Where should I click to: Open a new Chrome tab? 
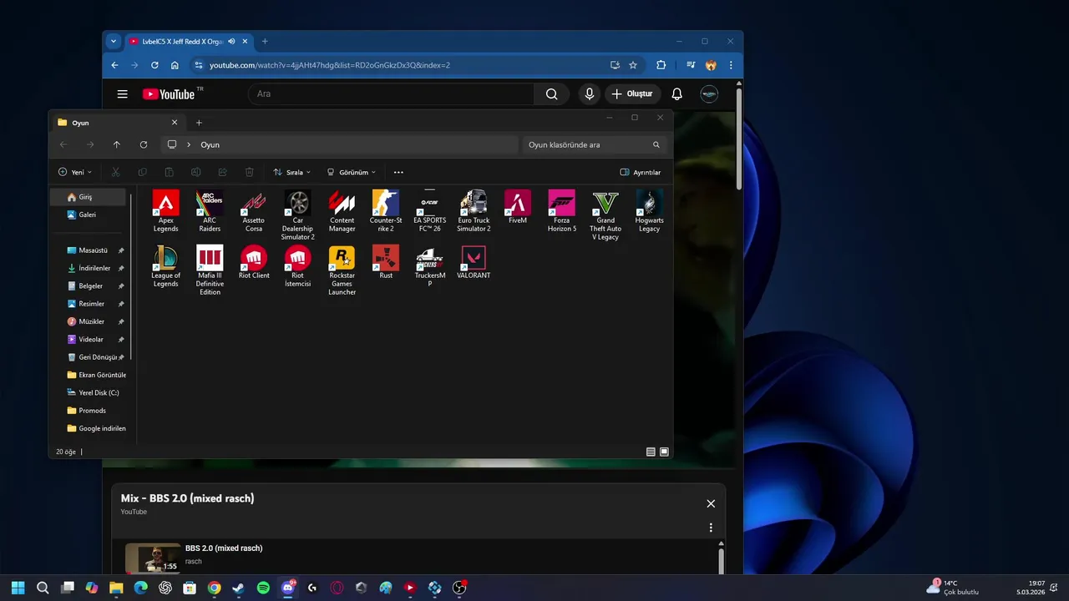tap(265, 41)
